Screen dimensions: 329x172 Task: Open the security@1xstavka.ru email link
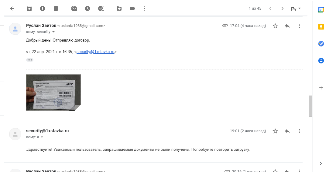point(95,52)
